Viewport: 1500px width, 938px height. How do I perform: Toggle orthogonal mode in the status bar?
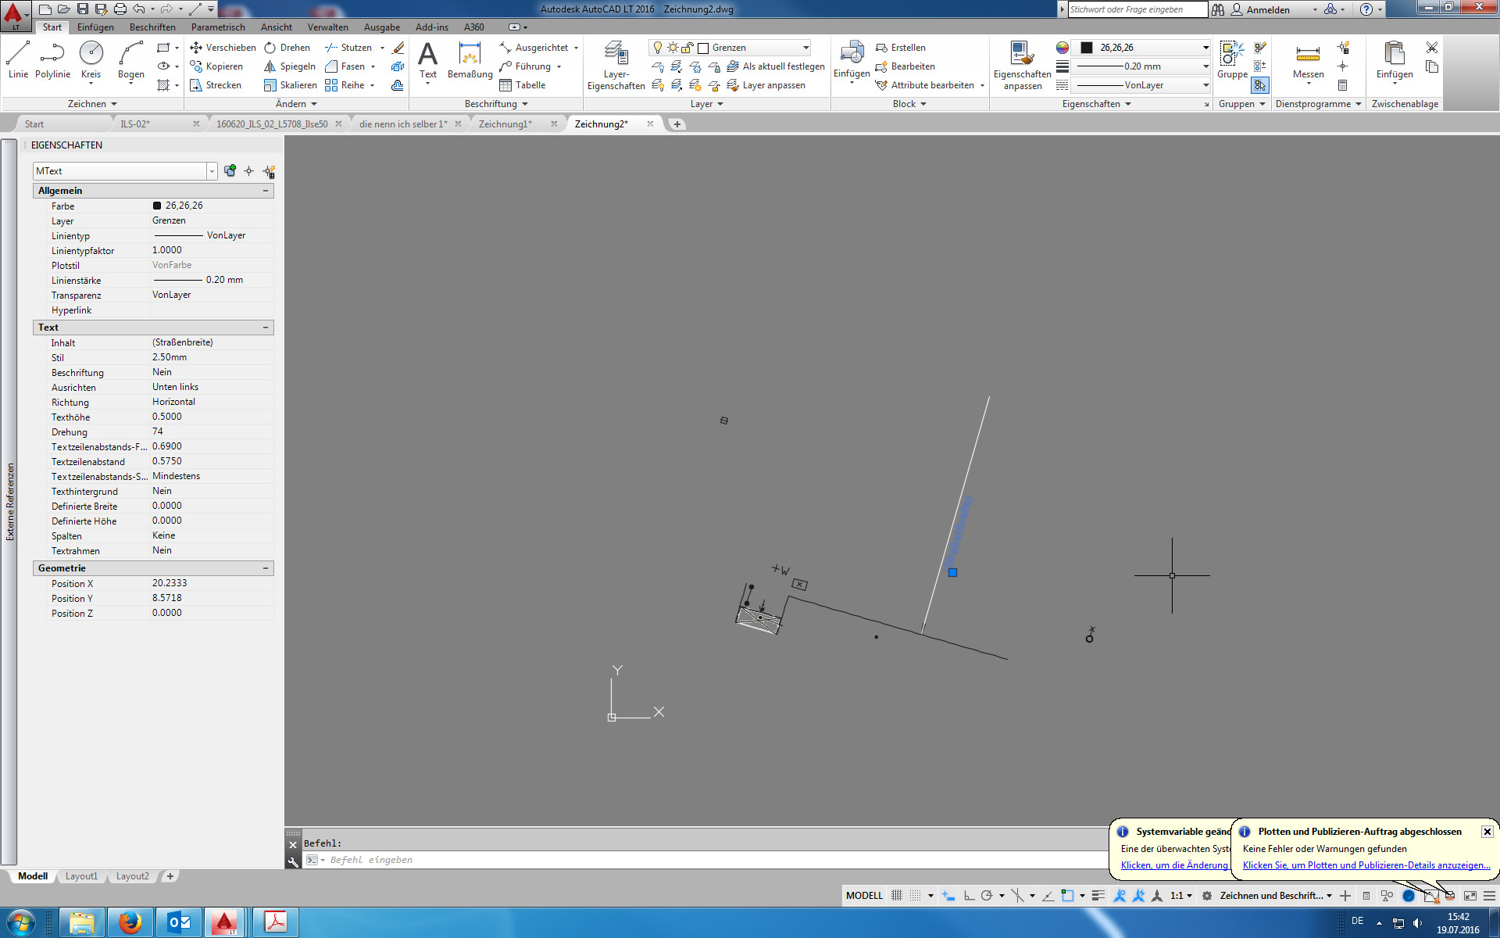pyautogui.click(x=969, y=895)
